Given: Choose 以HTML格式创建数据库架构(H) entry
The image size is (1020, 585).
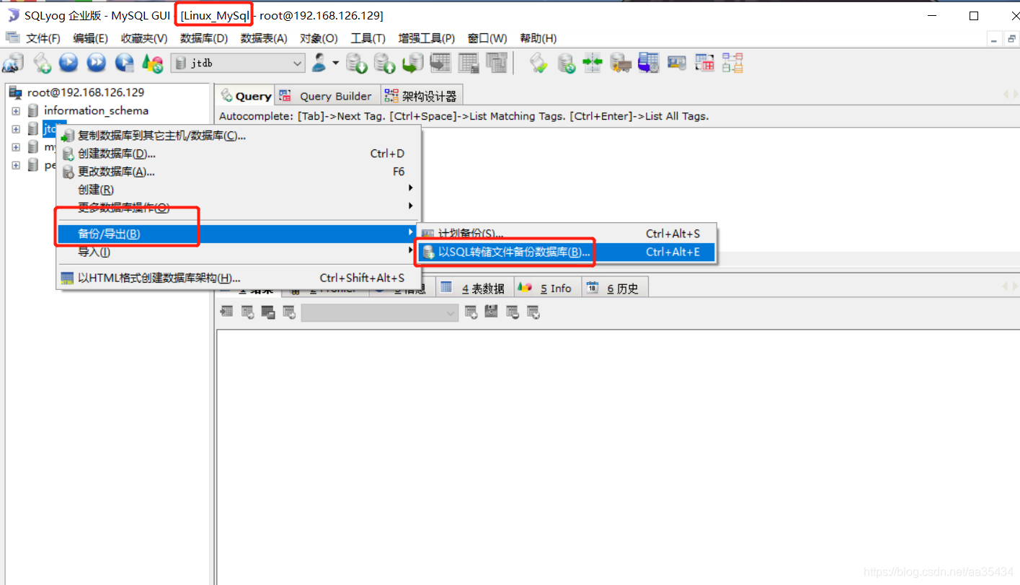Looking at the screenshot, I should (x=239, y=278).
